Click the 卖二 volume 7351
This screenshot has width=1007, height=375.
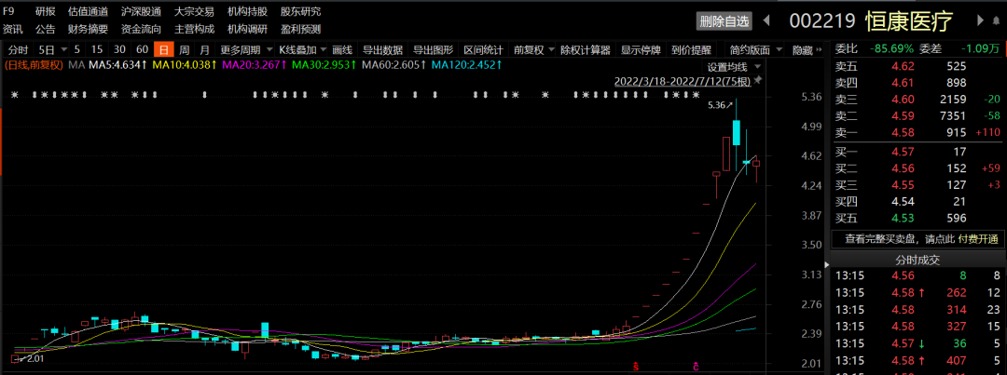click(x=952, y=116)
